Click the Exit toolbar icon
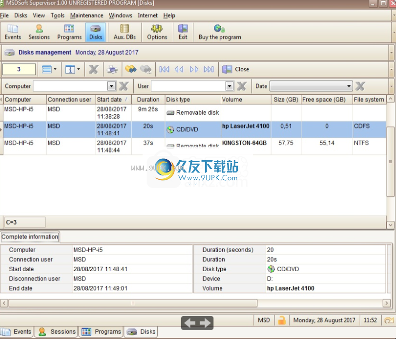The height and width of the screenshot is (339, 396). coord(183,32)
